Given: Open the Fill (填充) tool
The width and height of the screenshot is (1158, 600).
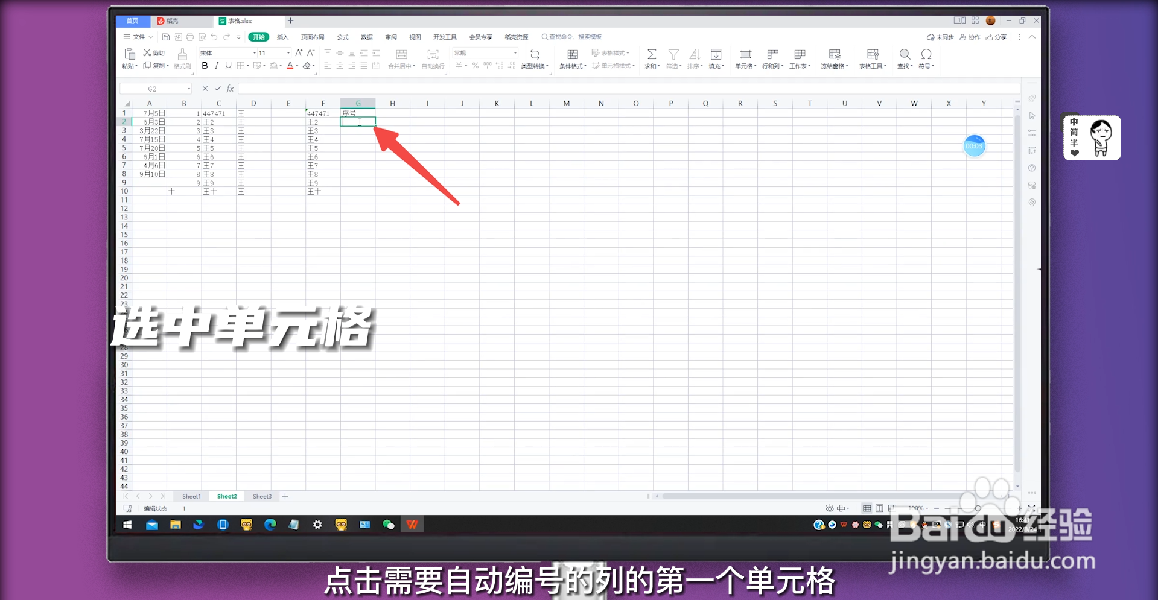Looking at the screenshot, I should click(716, 58).
